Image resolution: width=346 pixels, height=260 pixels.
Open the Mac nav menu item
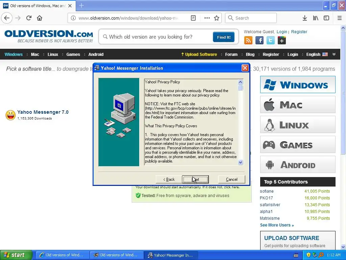[35, 55]
